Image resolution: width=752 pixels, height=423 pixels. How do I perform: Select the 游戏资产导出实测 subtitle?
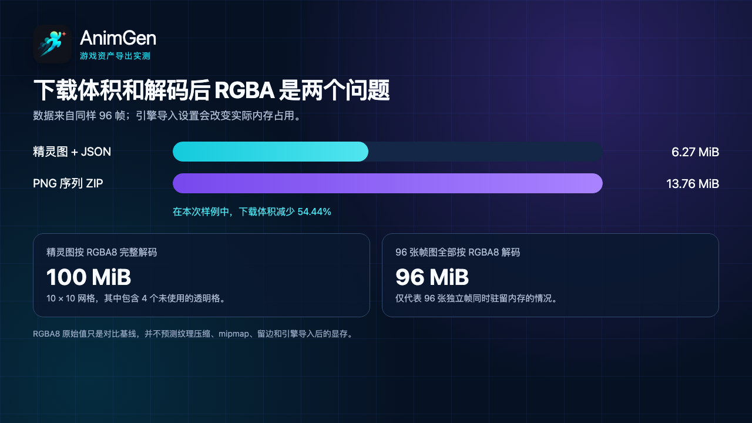pyautogui.click(x=115, y=56)
